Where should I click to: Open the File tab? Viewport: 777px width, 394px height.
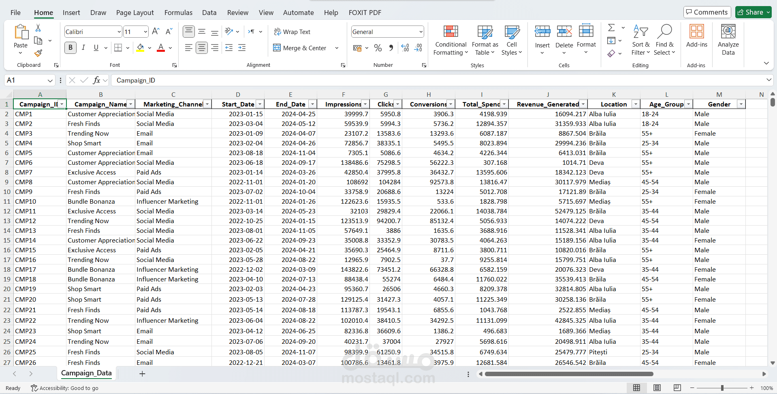pos(15,13)
